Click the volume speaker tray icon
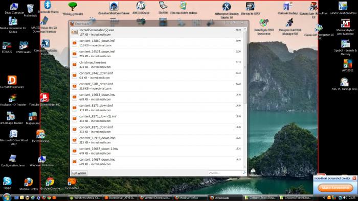 (345, 197)
